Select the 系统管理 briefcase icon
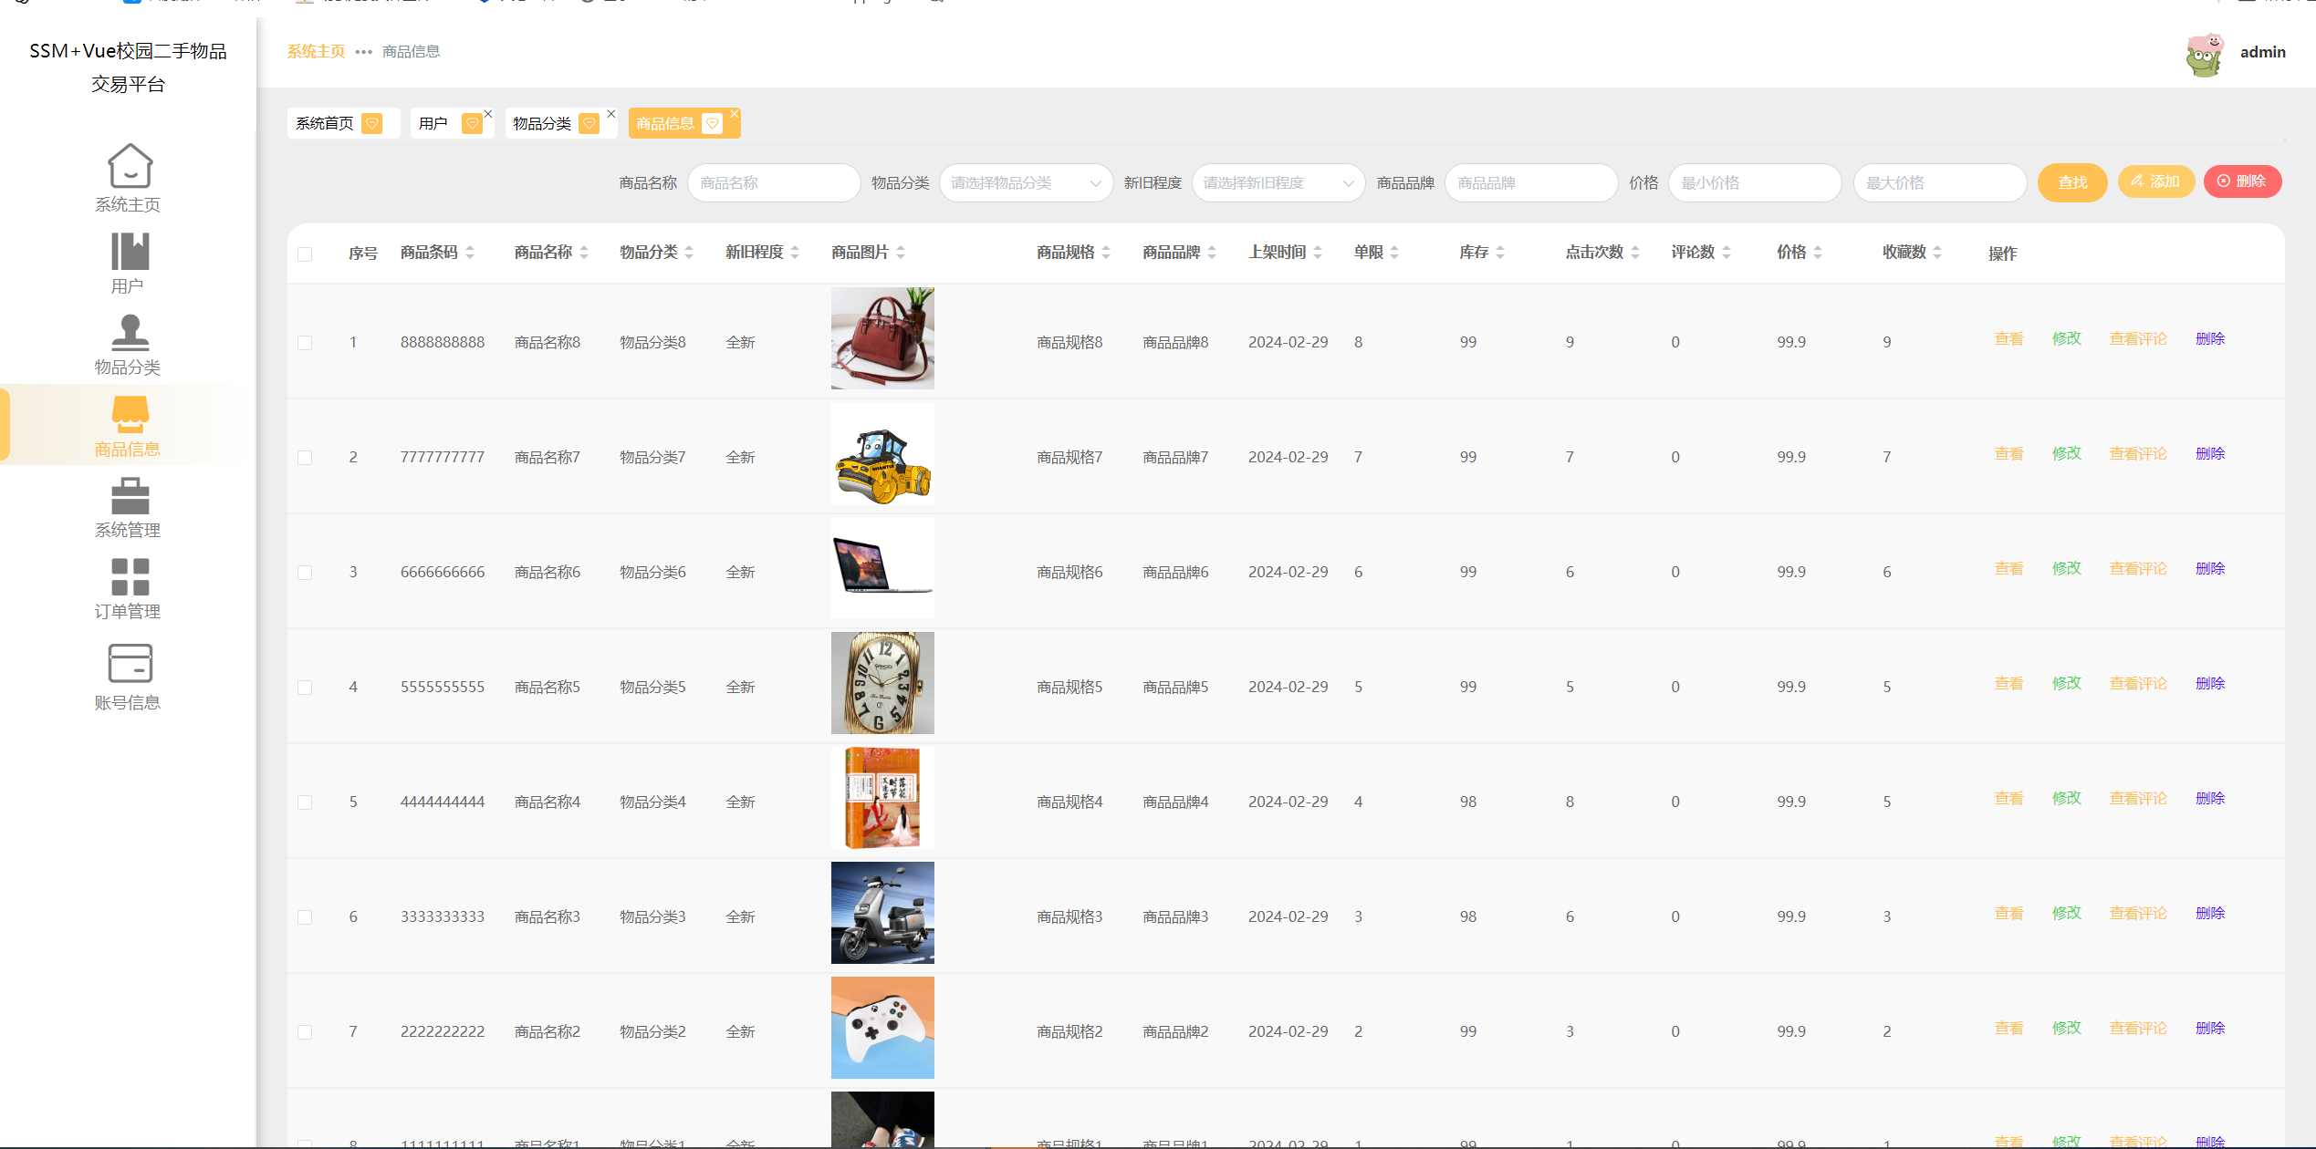 (x=130, y=497)
